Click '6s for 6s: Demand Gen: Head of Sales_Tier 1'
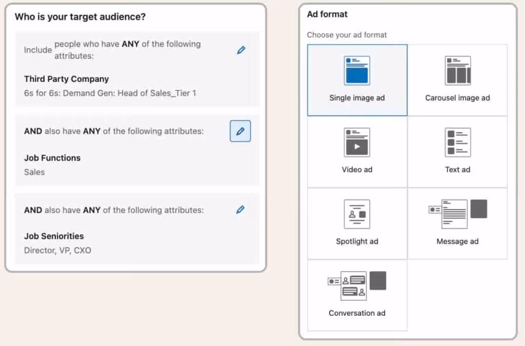Screen dimensions: 525x346 [110, 93]
